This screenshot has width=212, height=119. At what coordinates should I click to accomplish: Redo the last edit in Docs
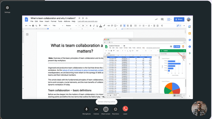coord(30,25)
